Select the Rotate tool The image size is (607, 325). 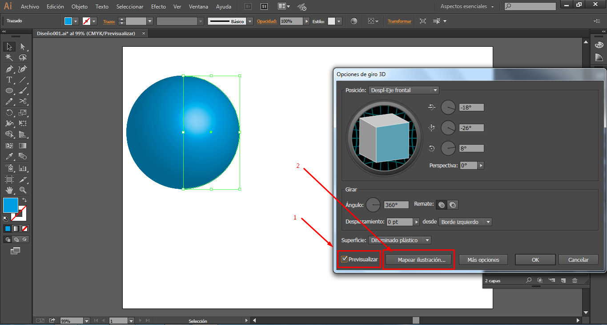point(9,113)
